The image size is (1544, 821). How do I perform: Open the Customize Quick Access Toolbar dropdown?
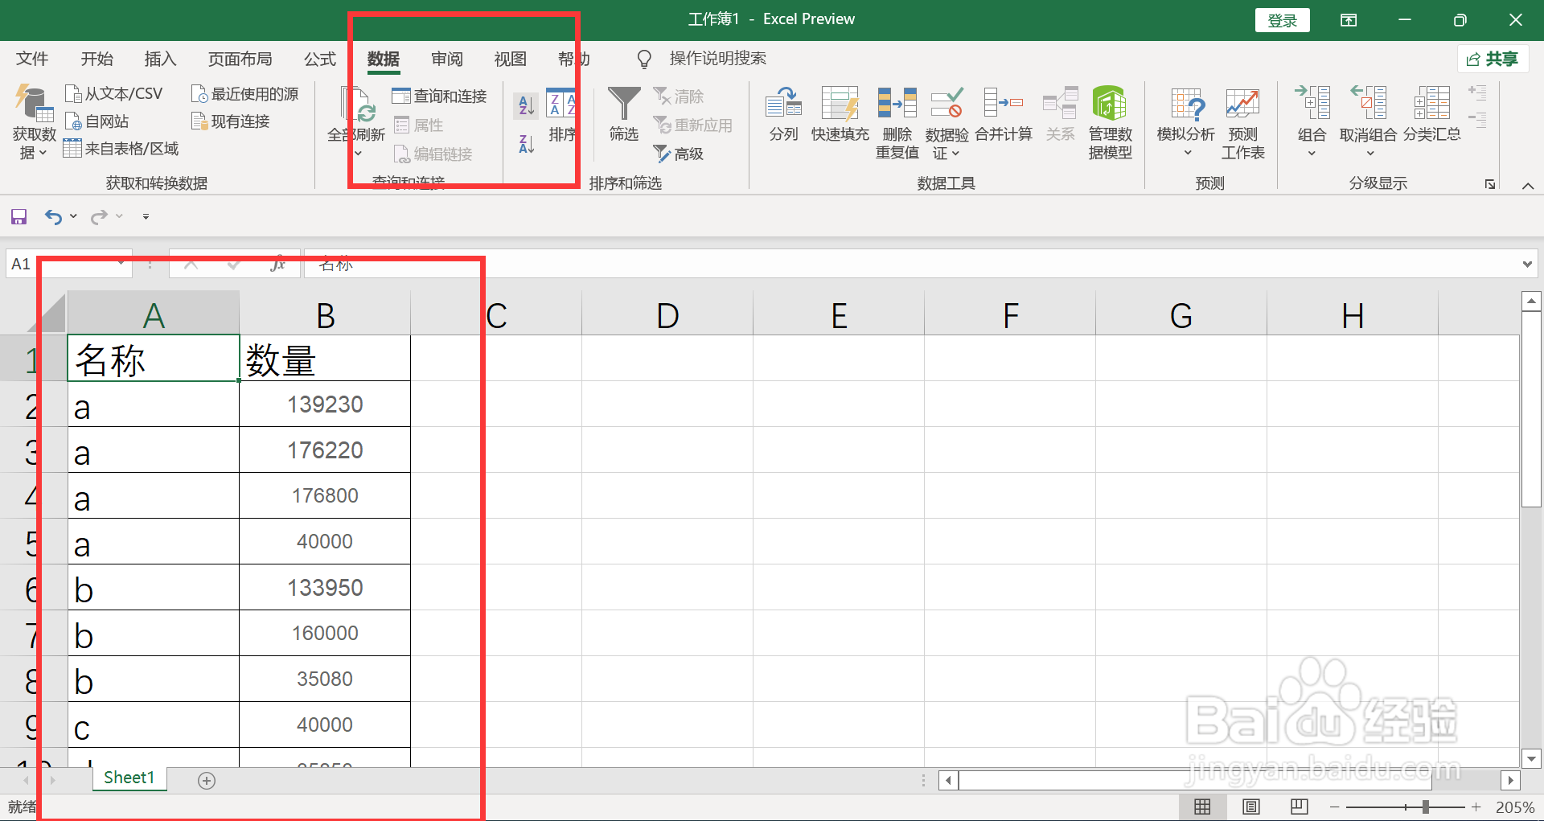click(x=146, y=216)
